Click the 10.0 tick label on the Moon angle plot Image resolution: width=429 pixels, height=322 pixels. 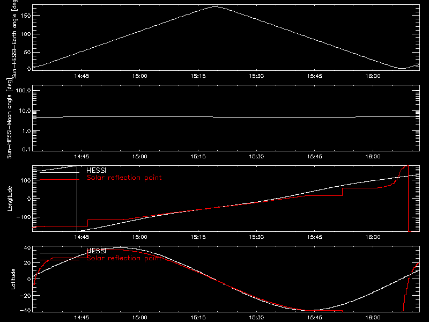point(25,111)
